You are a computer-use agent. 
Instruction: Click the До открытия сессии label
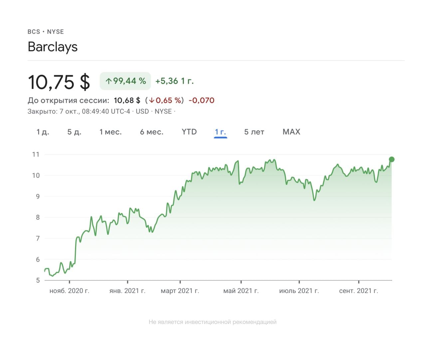(68, 100)
